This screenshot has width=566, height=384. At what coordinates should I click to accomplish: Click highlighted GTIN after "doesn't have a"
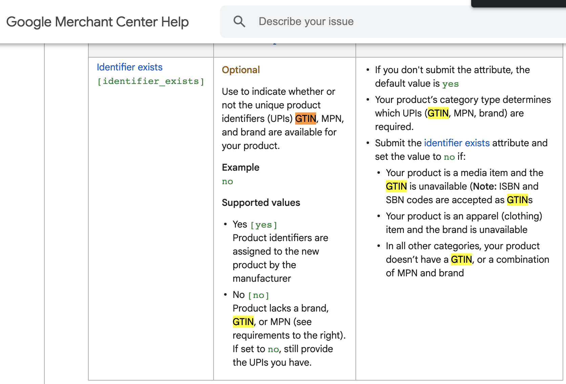pos(461,259)
